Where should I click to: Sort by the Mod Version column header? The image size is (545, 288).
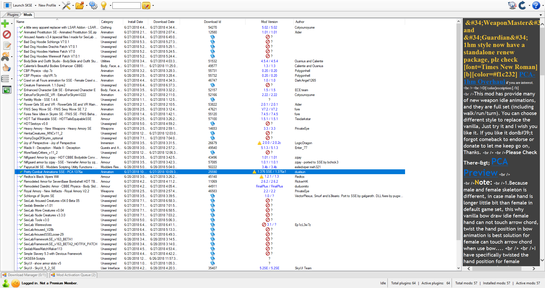269,22
